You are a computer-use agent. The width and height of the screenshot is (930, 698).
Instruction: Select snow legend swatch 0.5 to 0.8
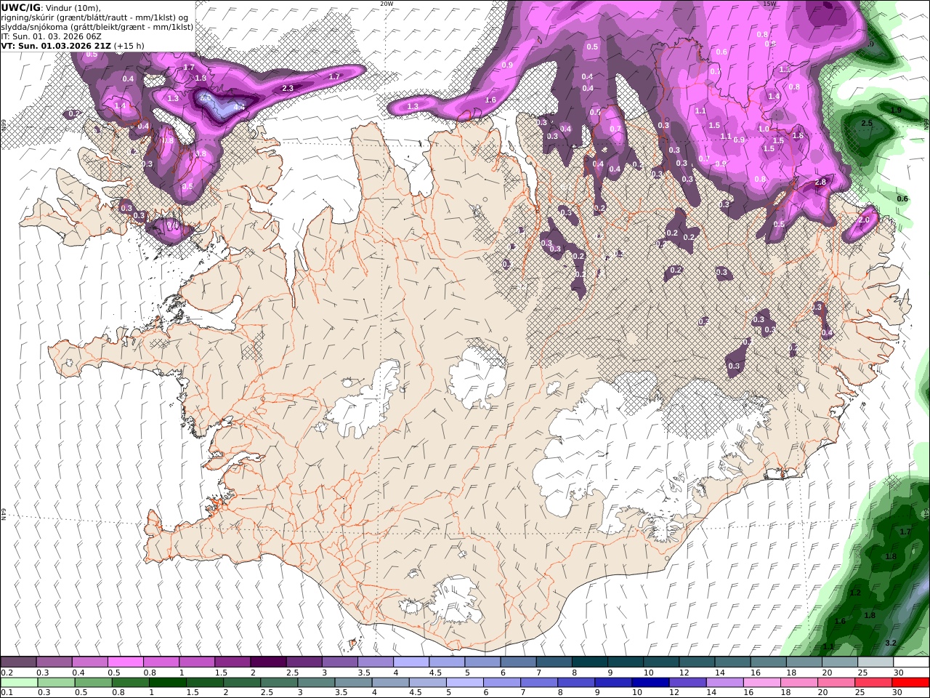coord(125,662)
